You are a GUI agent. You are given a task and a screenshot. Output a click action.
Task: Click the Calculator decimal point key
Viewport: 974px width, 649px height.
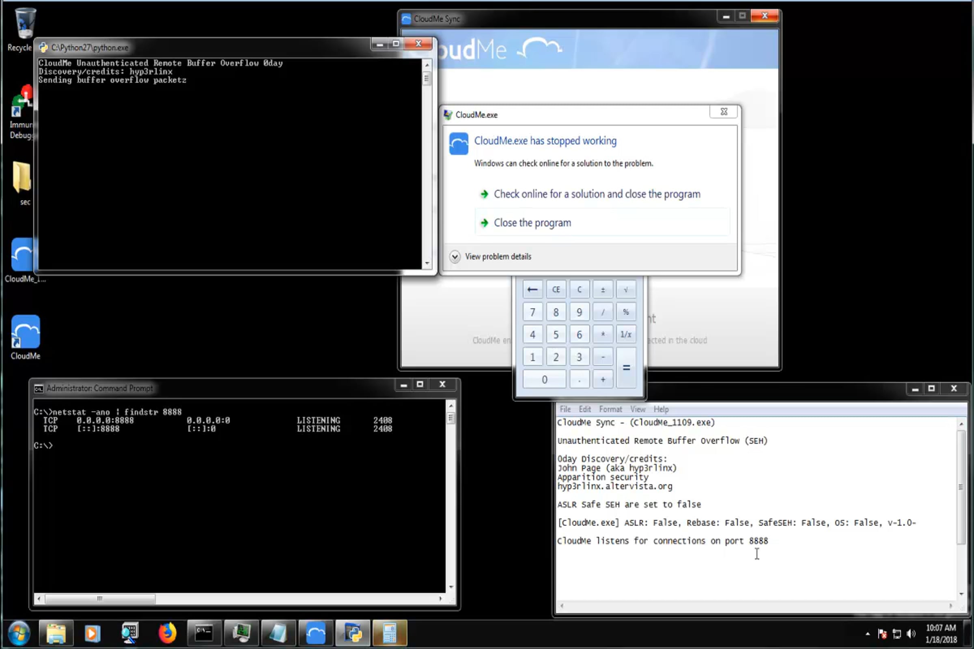[x=580, y=379]
